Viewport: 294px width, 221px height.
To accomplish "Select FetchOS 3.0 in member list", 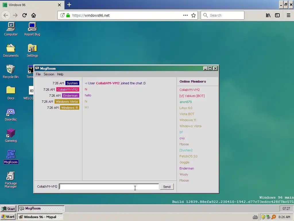I will click(188, 156).
